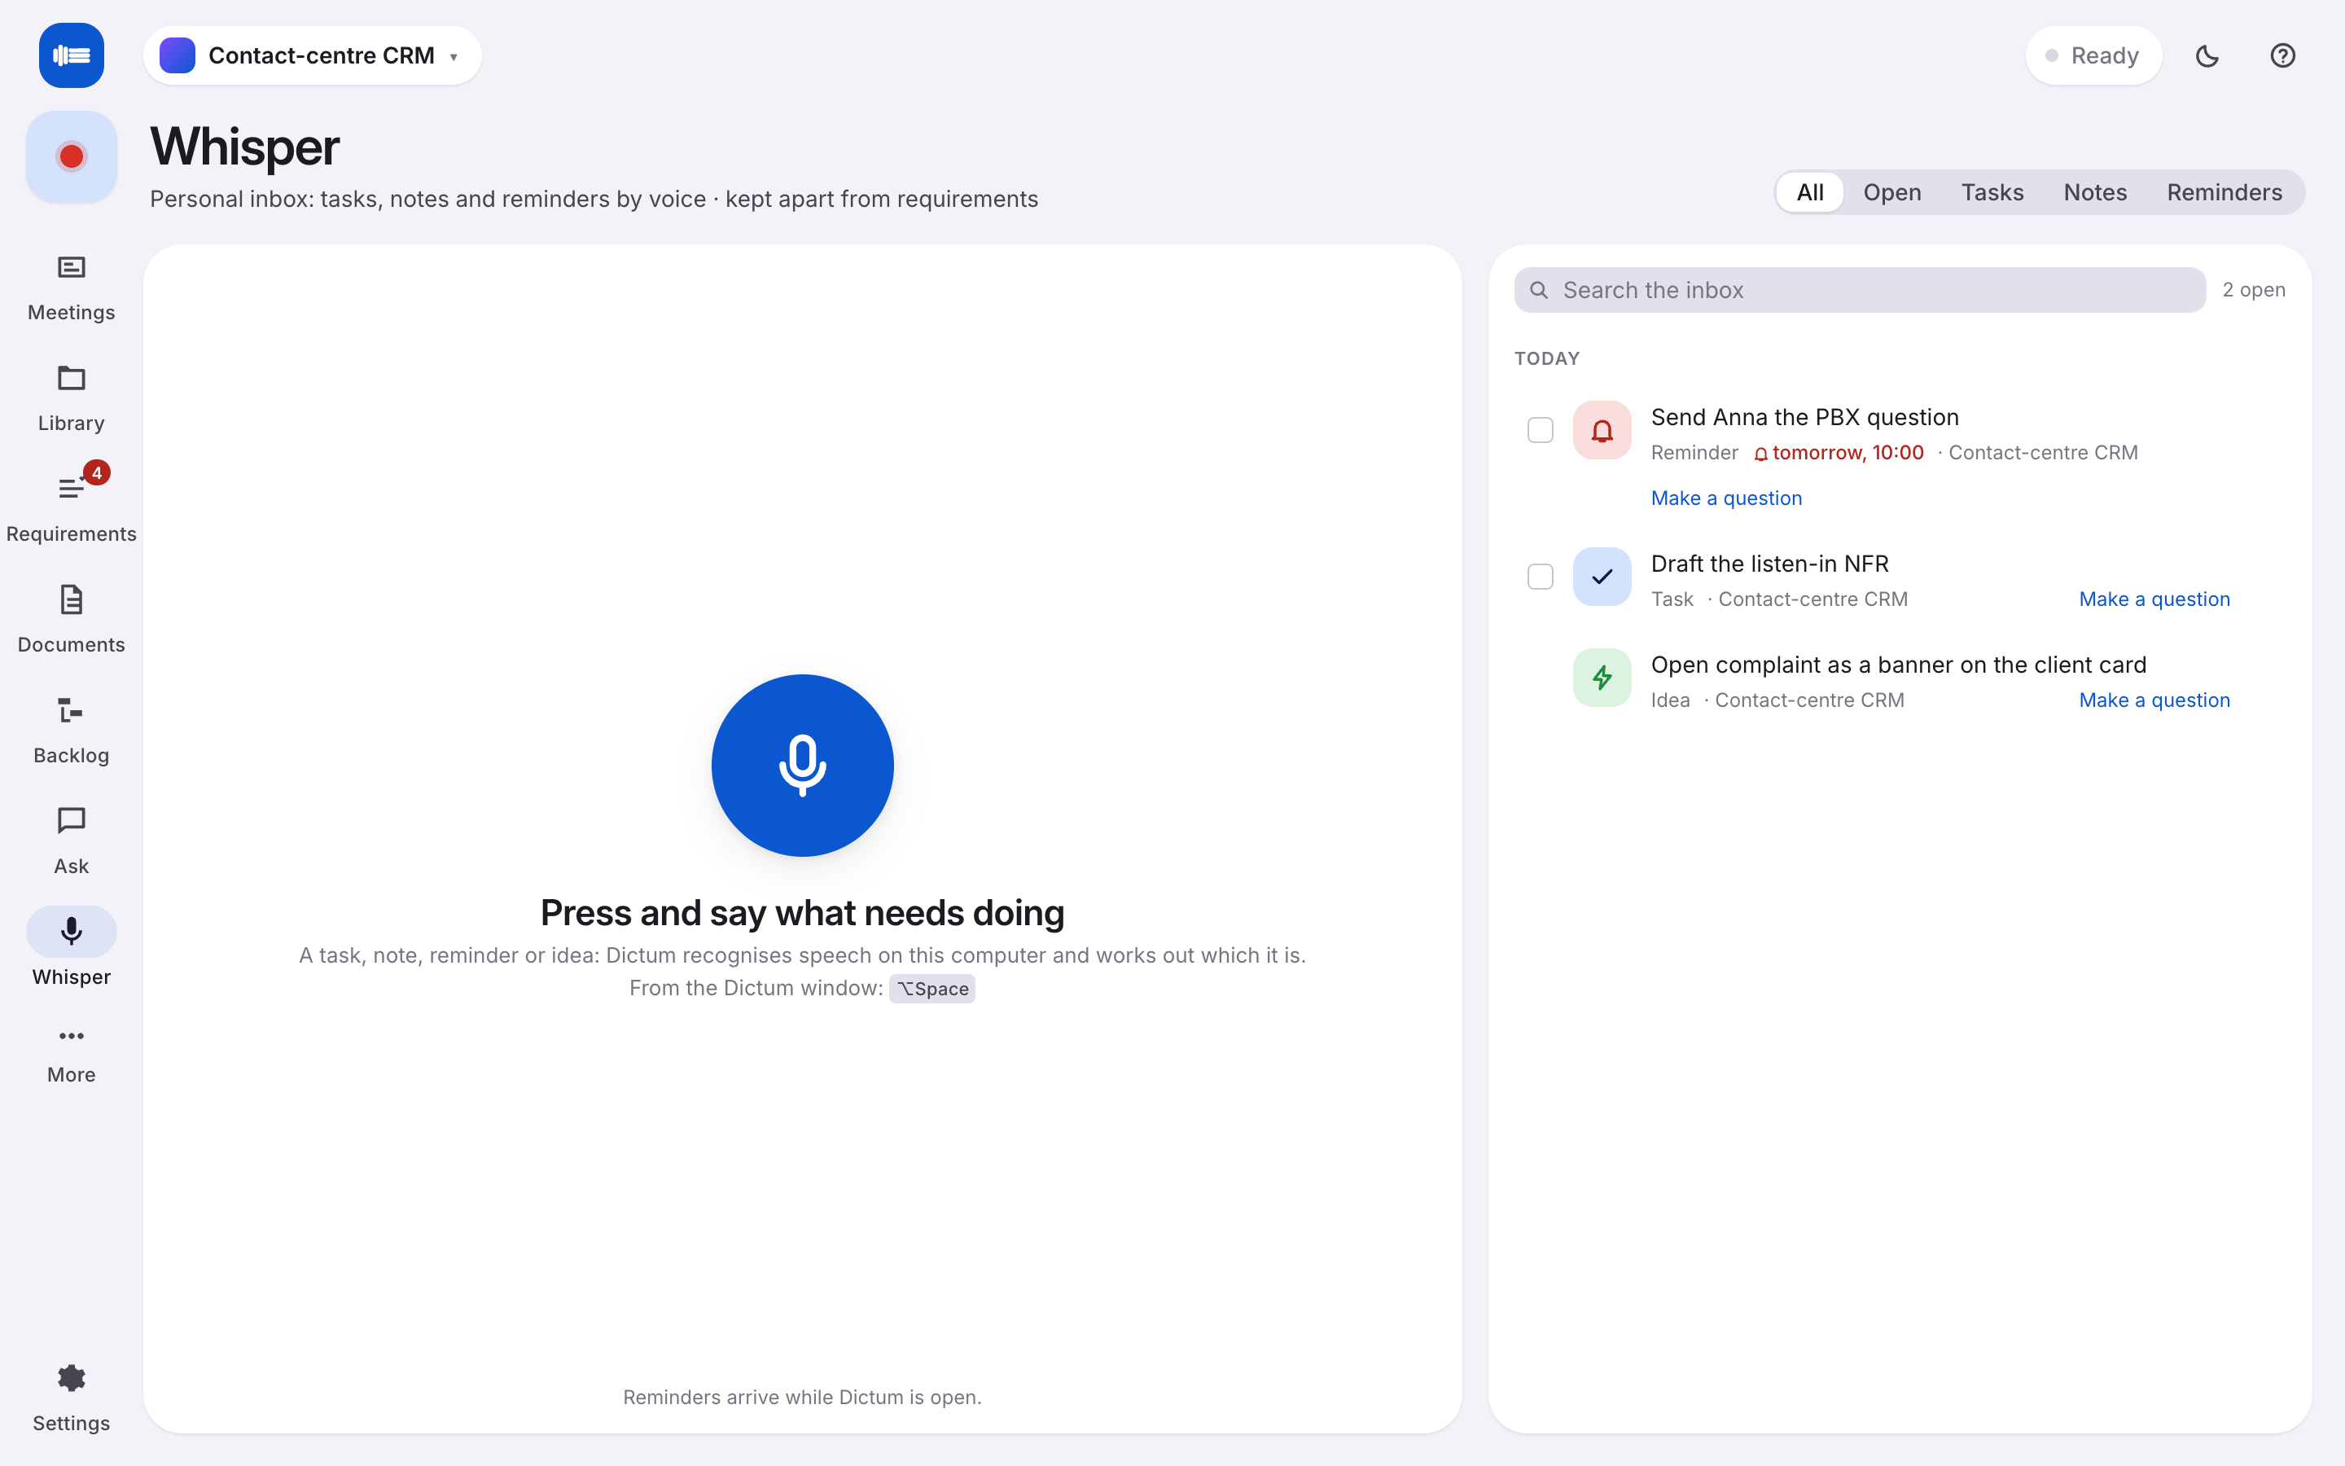
Task: Toggle dark mode with the moon icon
Action: coord(2207,55)
